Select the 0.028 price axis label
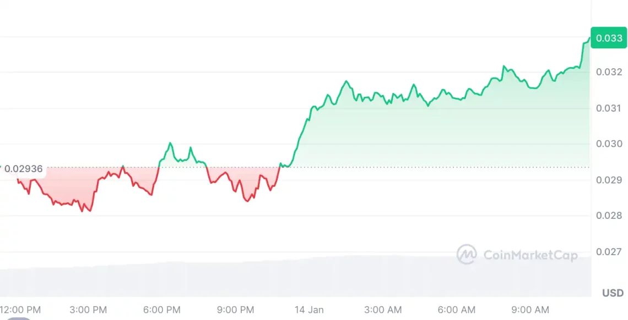Image resolution: width=628 pixels, height=320 pixels. coord(609,216)
